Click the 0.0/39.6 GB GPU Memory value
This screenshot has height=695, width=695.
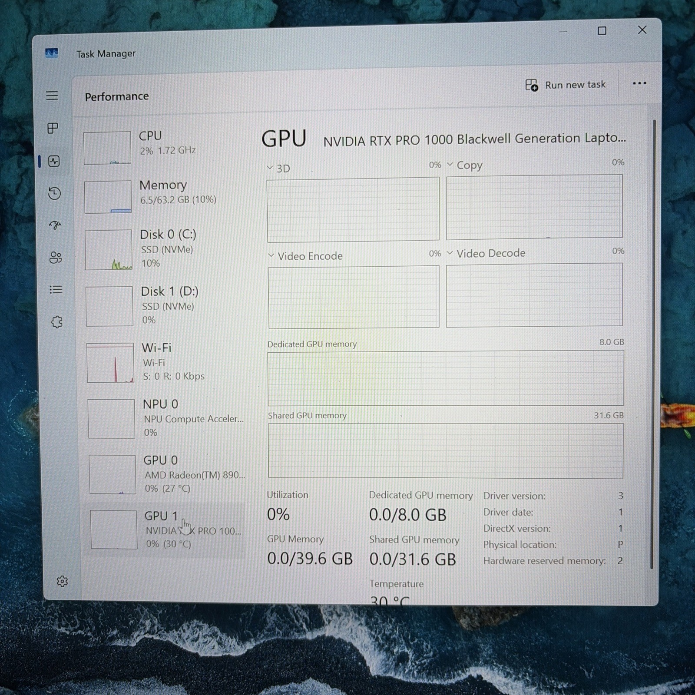[x=310, y=559]
